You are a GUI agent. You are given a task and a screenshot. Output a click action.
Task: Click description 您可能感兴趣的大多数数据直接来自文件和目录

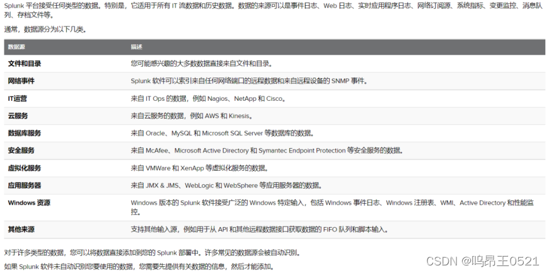click(202, 64)
